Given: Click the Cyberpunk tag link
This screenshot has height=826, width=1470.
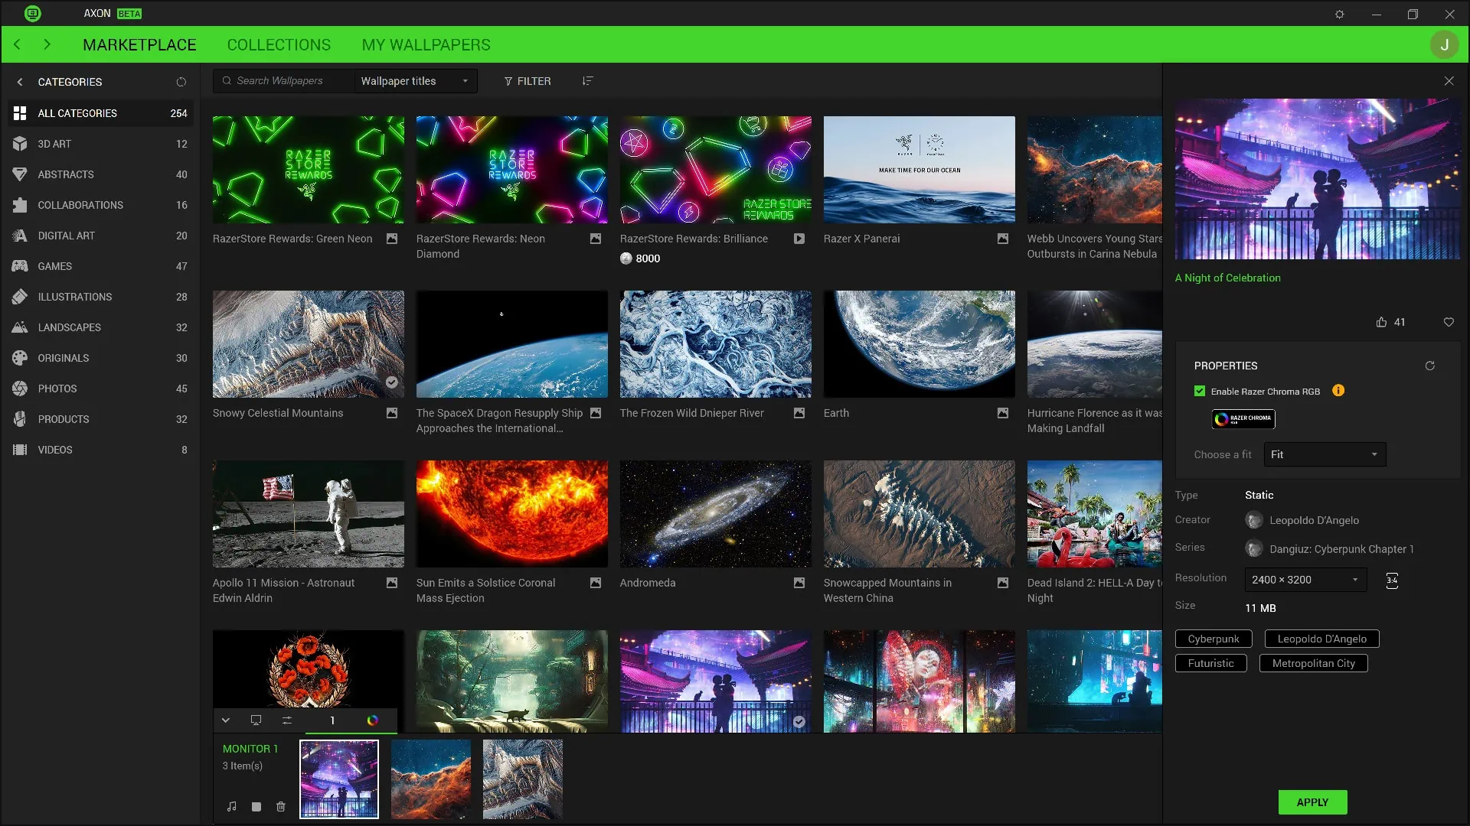Looking at the screenshot, I should pyautogui.click(x=1214, y=639).
